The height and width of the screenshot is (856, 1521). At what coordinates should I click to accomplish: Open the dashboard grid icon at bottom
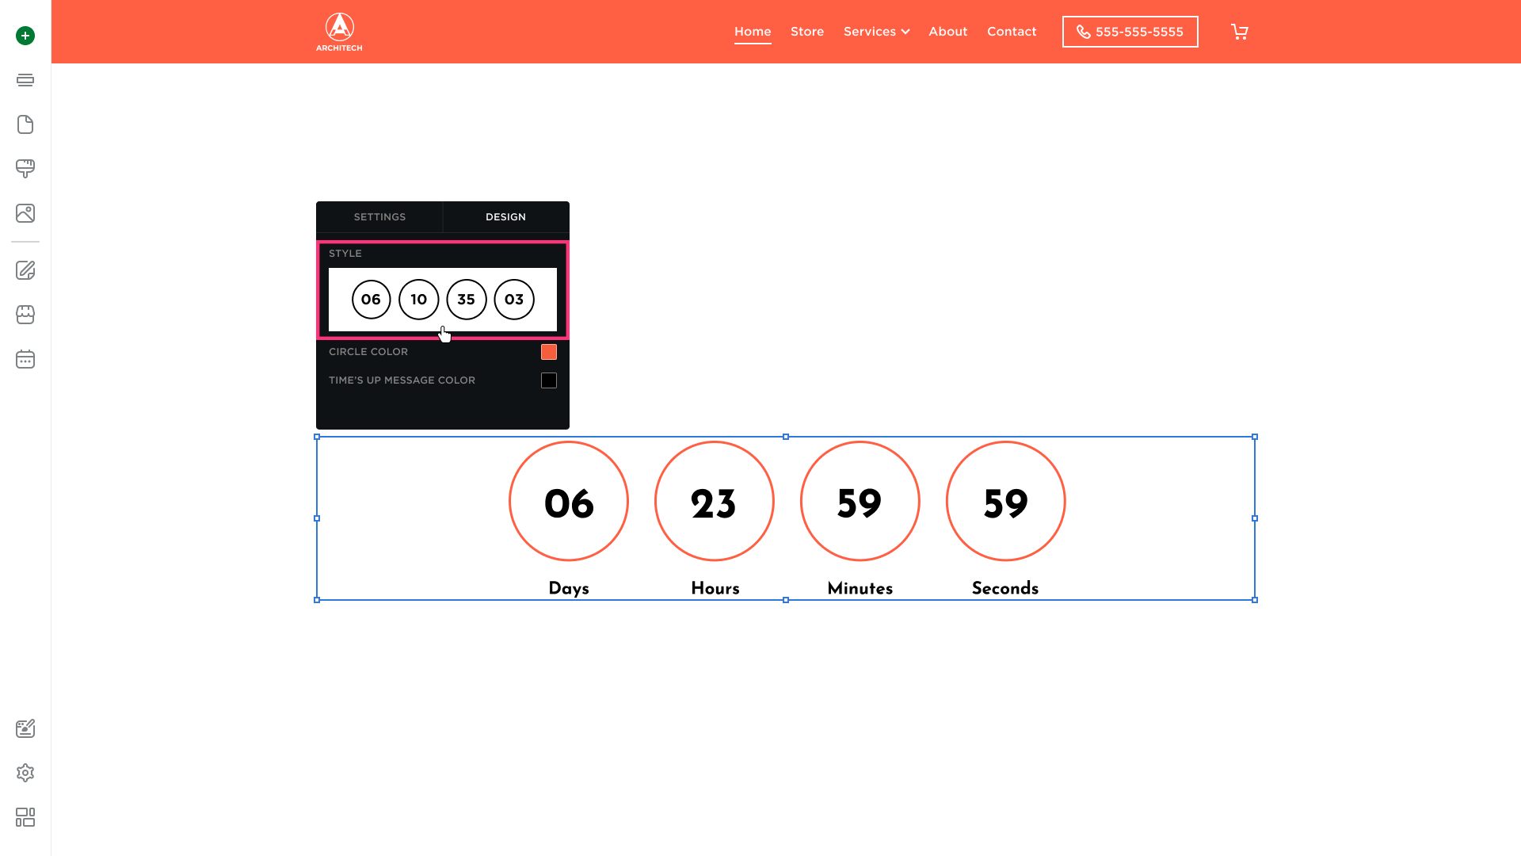pyautogui.click(x=25, y=817)
